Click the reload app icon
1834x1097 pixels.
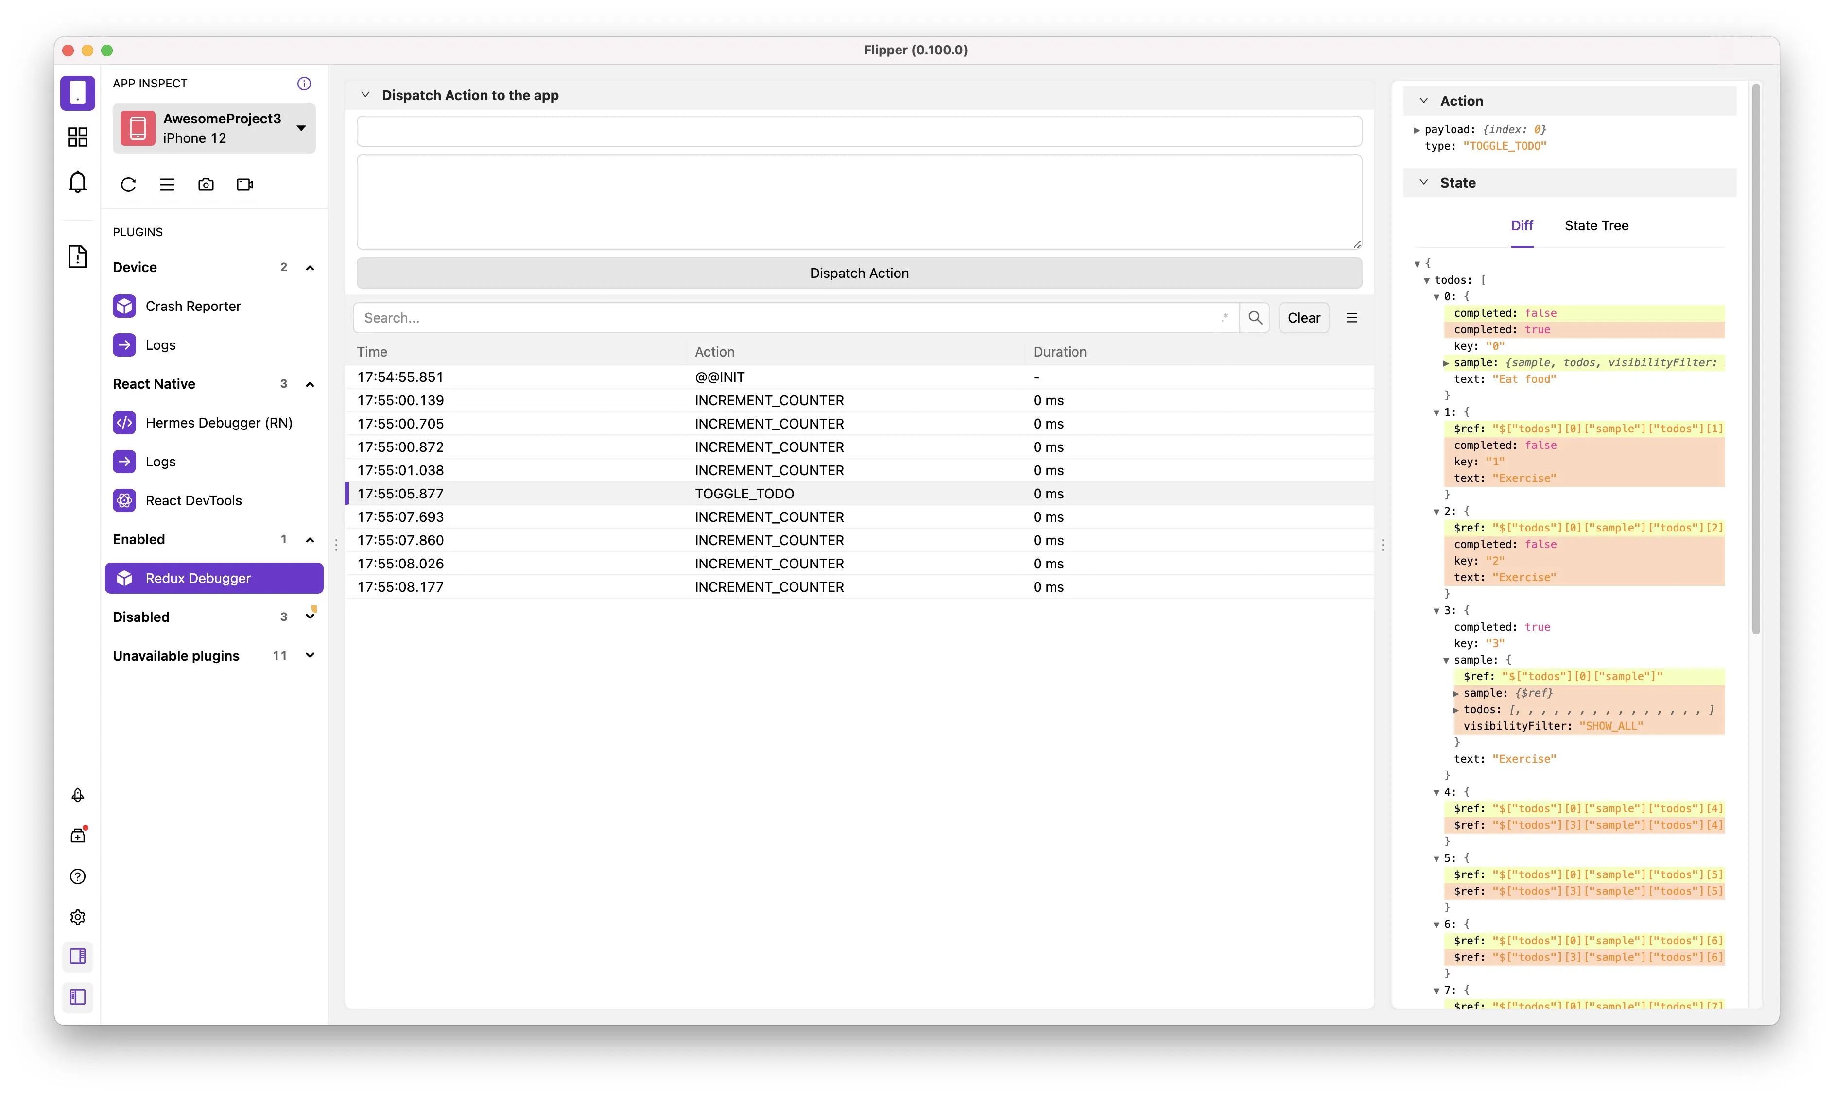(129, 185)
